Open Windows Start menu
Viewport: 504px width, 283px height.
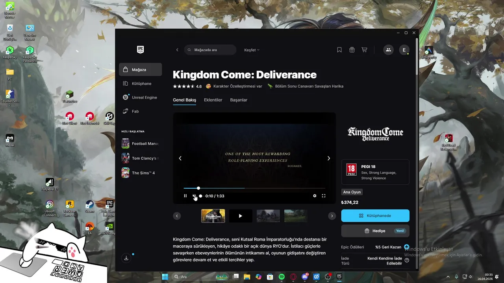[x=165, y=277]
